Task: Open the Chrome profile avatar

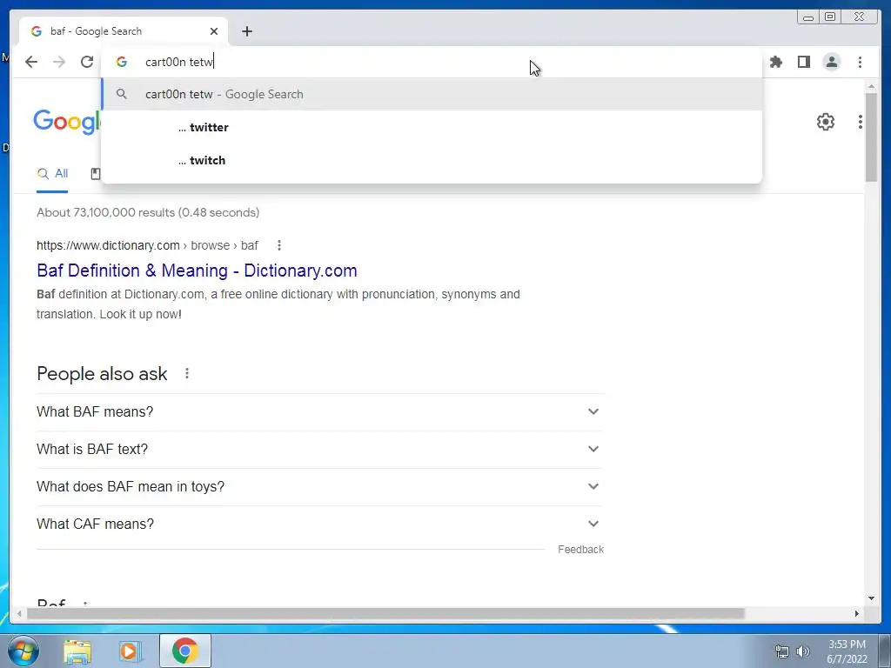Action: click(x=832, y=62)
